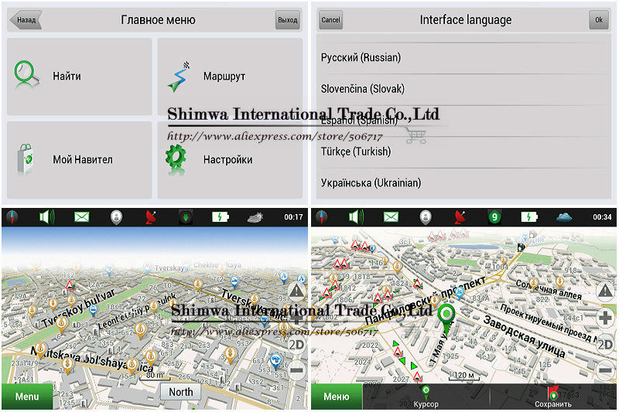Tap green traffic level 9 indicator
This screenshot has width=619, height=412.
tap(494, 217)
